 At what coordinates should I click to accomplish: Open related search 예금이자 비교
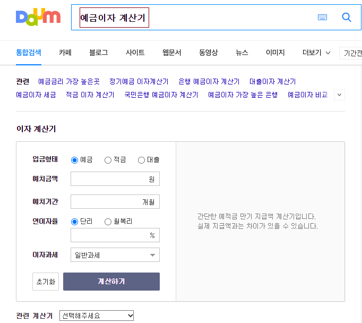point(307,95)
